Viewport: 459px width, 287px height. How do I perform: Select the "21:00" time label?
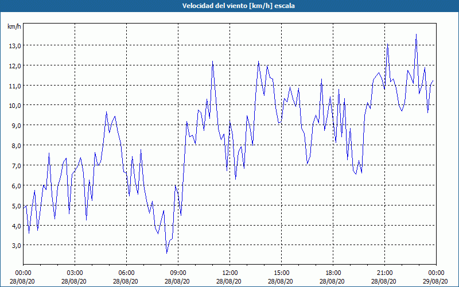384,273
